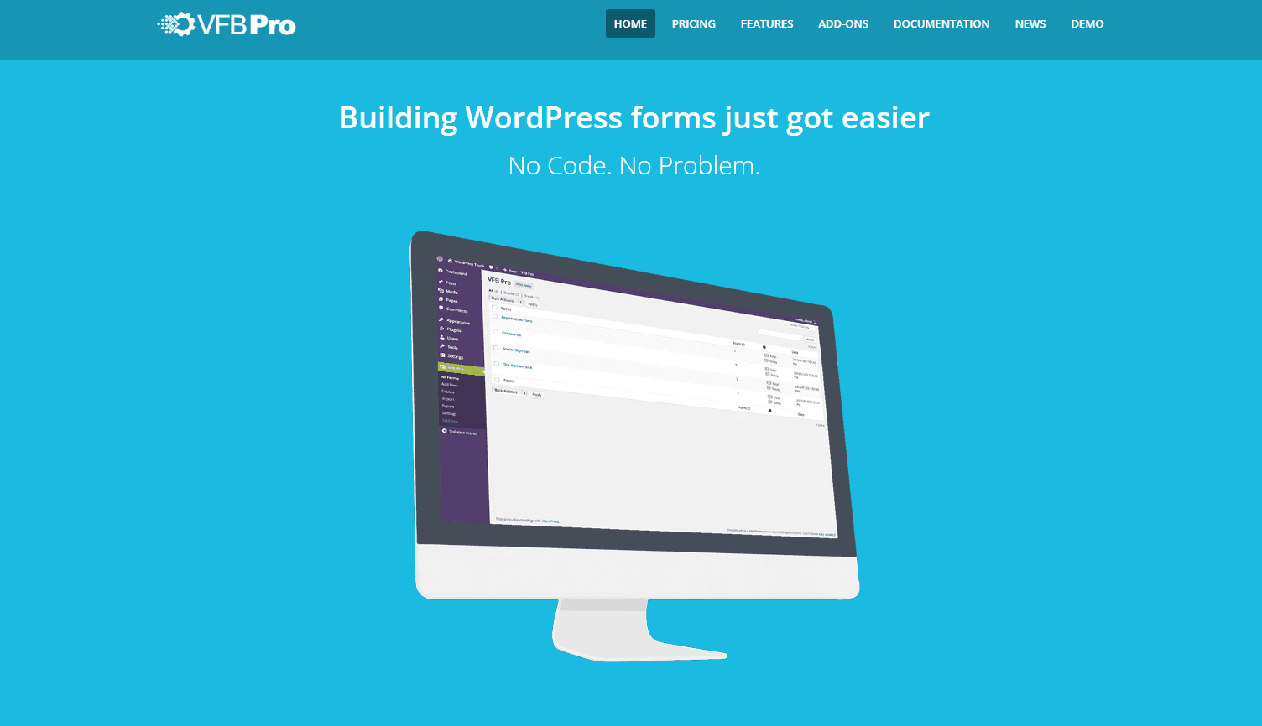
Task: Click the "No Code. No Problem." subheading
Action: pos(634,165)
